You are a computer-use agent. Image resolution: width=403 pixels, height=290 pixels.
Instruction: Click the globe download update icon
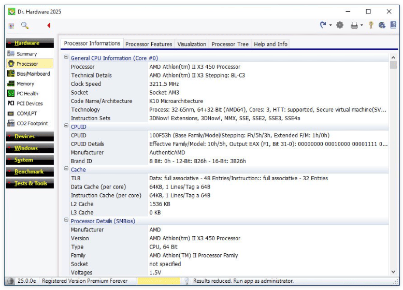pyautogui.click(x=382, y=25)
